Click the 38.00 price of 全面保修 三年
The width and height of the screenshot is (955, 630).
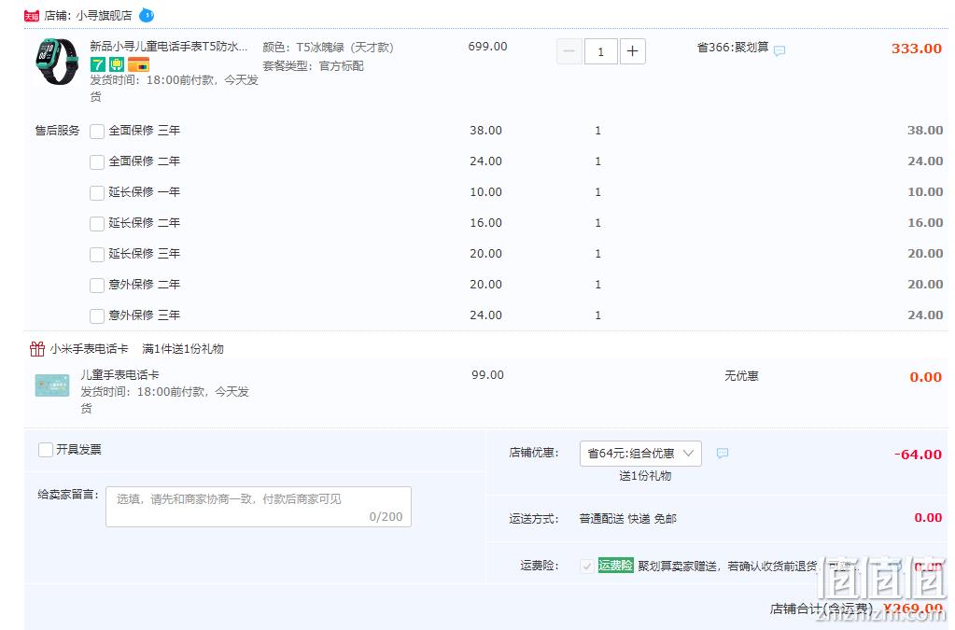tap(485, 131)
